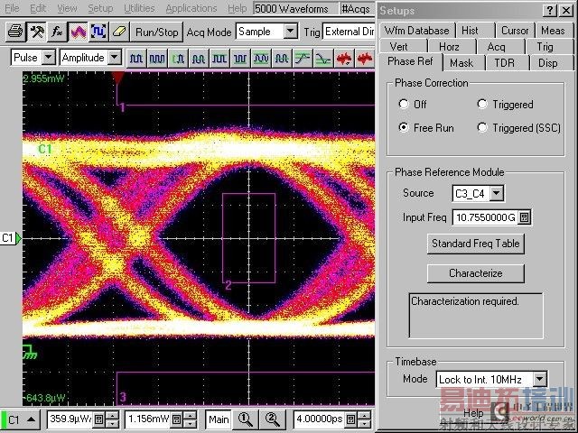The image size is (578, 433).
Task: Open the Pulse measurement type dropdown
Action: pos(48,58)
